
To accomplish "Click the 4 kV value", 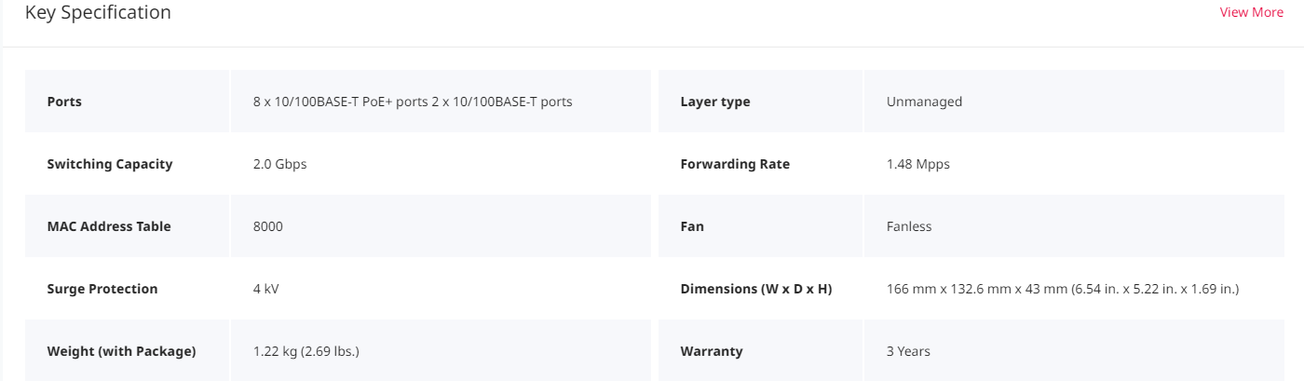I will coord(265,289).
